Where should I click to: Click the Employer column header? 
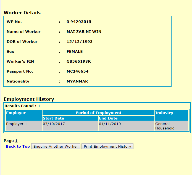[16, 113]
